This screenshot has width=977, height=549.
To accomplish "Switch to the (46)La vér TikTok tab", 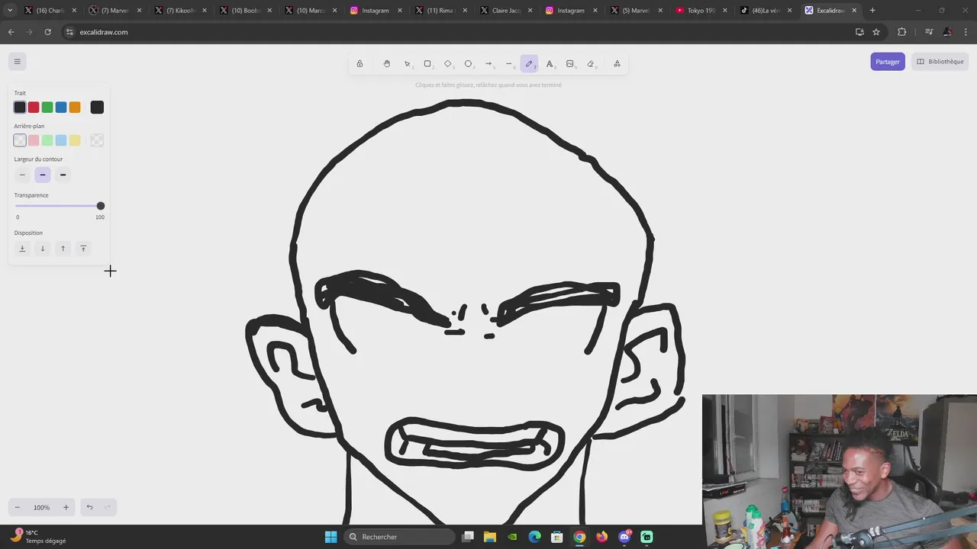I will 766,11.
